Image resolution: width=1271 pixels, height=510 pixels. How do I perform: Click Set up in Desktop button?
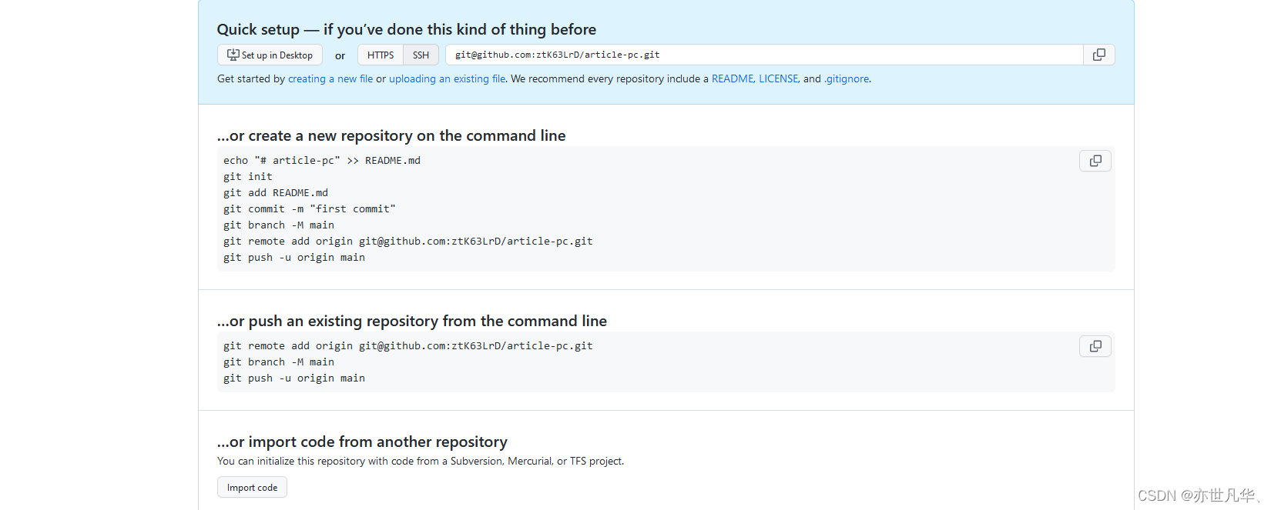270,55
